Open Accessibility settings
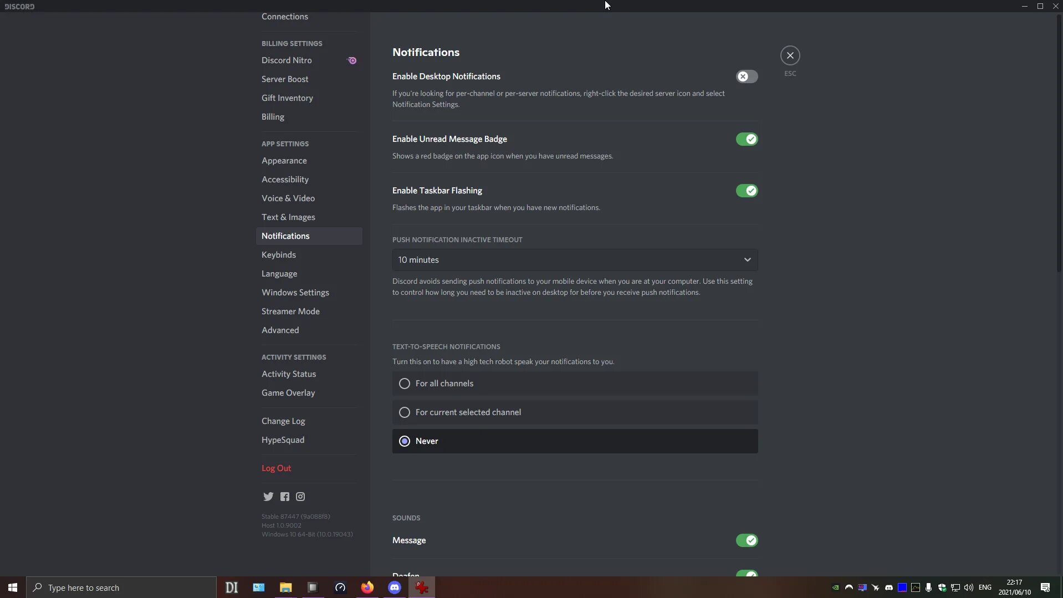Image resolution: width=1063 pixels, height=598 pixels. tap(309, 180)
